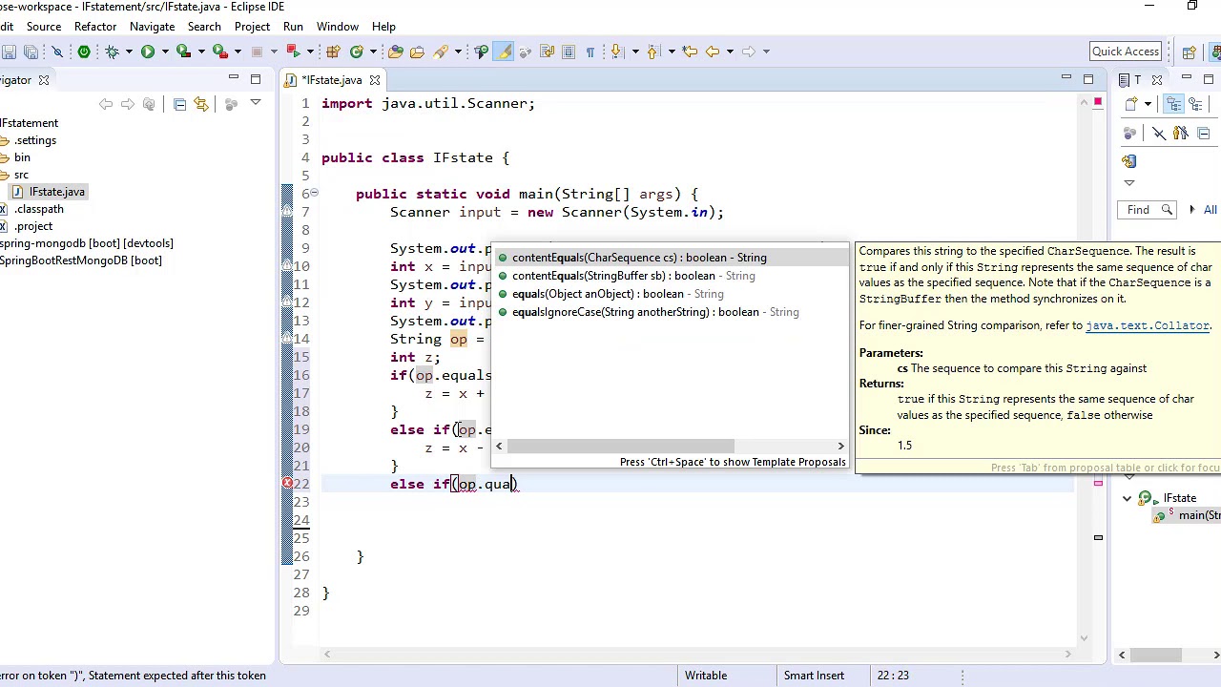
Task: Click the Debug bug icon
Action: point(113,52)
